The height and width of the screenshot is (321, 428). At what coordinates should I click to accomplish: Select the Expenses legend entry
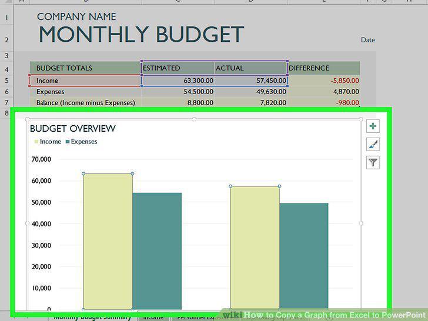click(x=81, y=141)
